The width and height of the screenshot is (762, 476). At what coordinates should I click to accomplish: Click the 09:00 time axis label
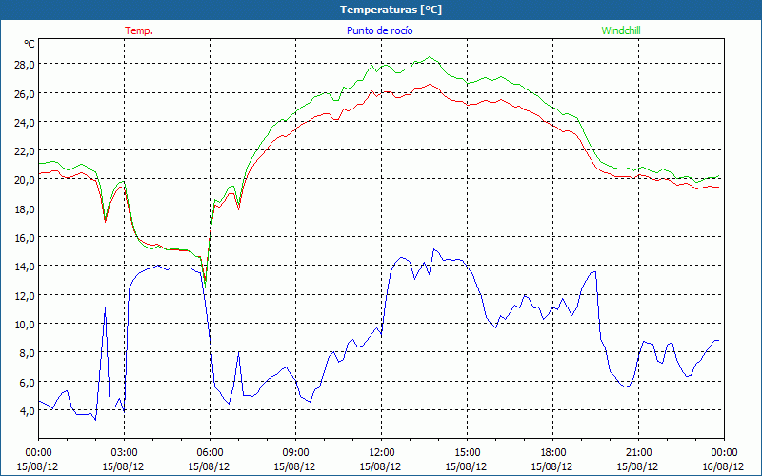click(295, 453)
